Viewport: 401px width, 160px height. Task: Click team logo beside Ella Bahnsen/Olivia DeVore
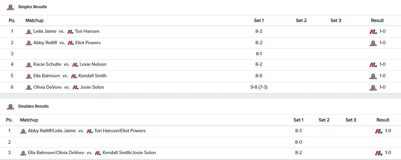click(23, 153)
